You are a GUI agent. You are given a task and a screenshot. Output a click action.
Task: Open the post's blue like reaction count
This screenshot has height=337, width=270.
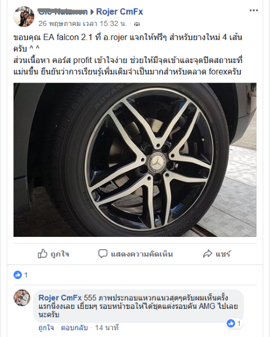click(x=21, y=275)
